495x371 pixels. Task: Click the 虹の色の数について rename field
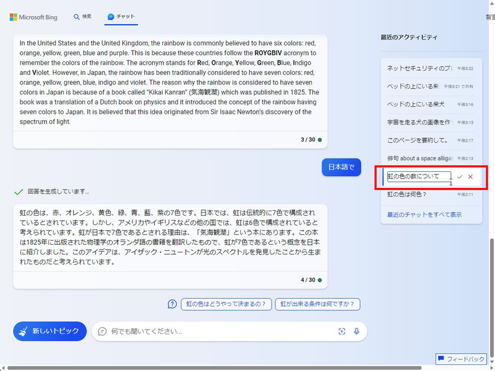tap(419, 176)
